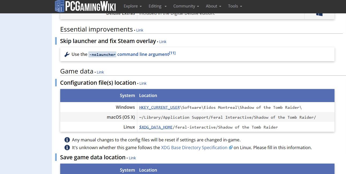Click the external link icon after XDG Specification
The width and height of the screenshot is (346, 174).
click(x=231, y=148)
